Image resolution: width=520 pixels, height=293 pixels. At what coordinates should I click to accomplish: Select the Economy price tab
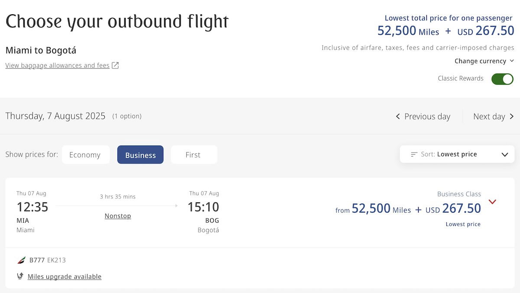[85, 155]
